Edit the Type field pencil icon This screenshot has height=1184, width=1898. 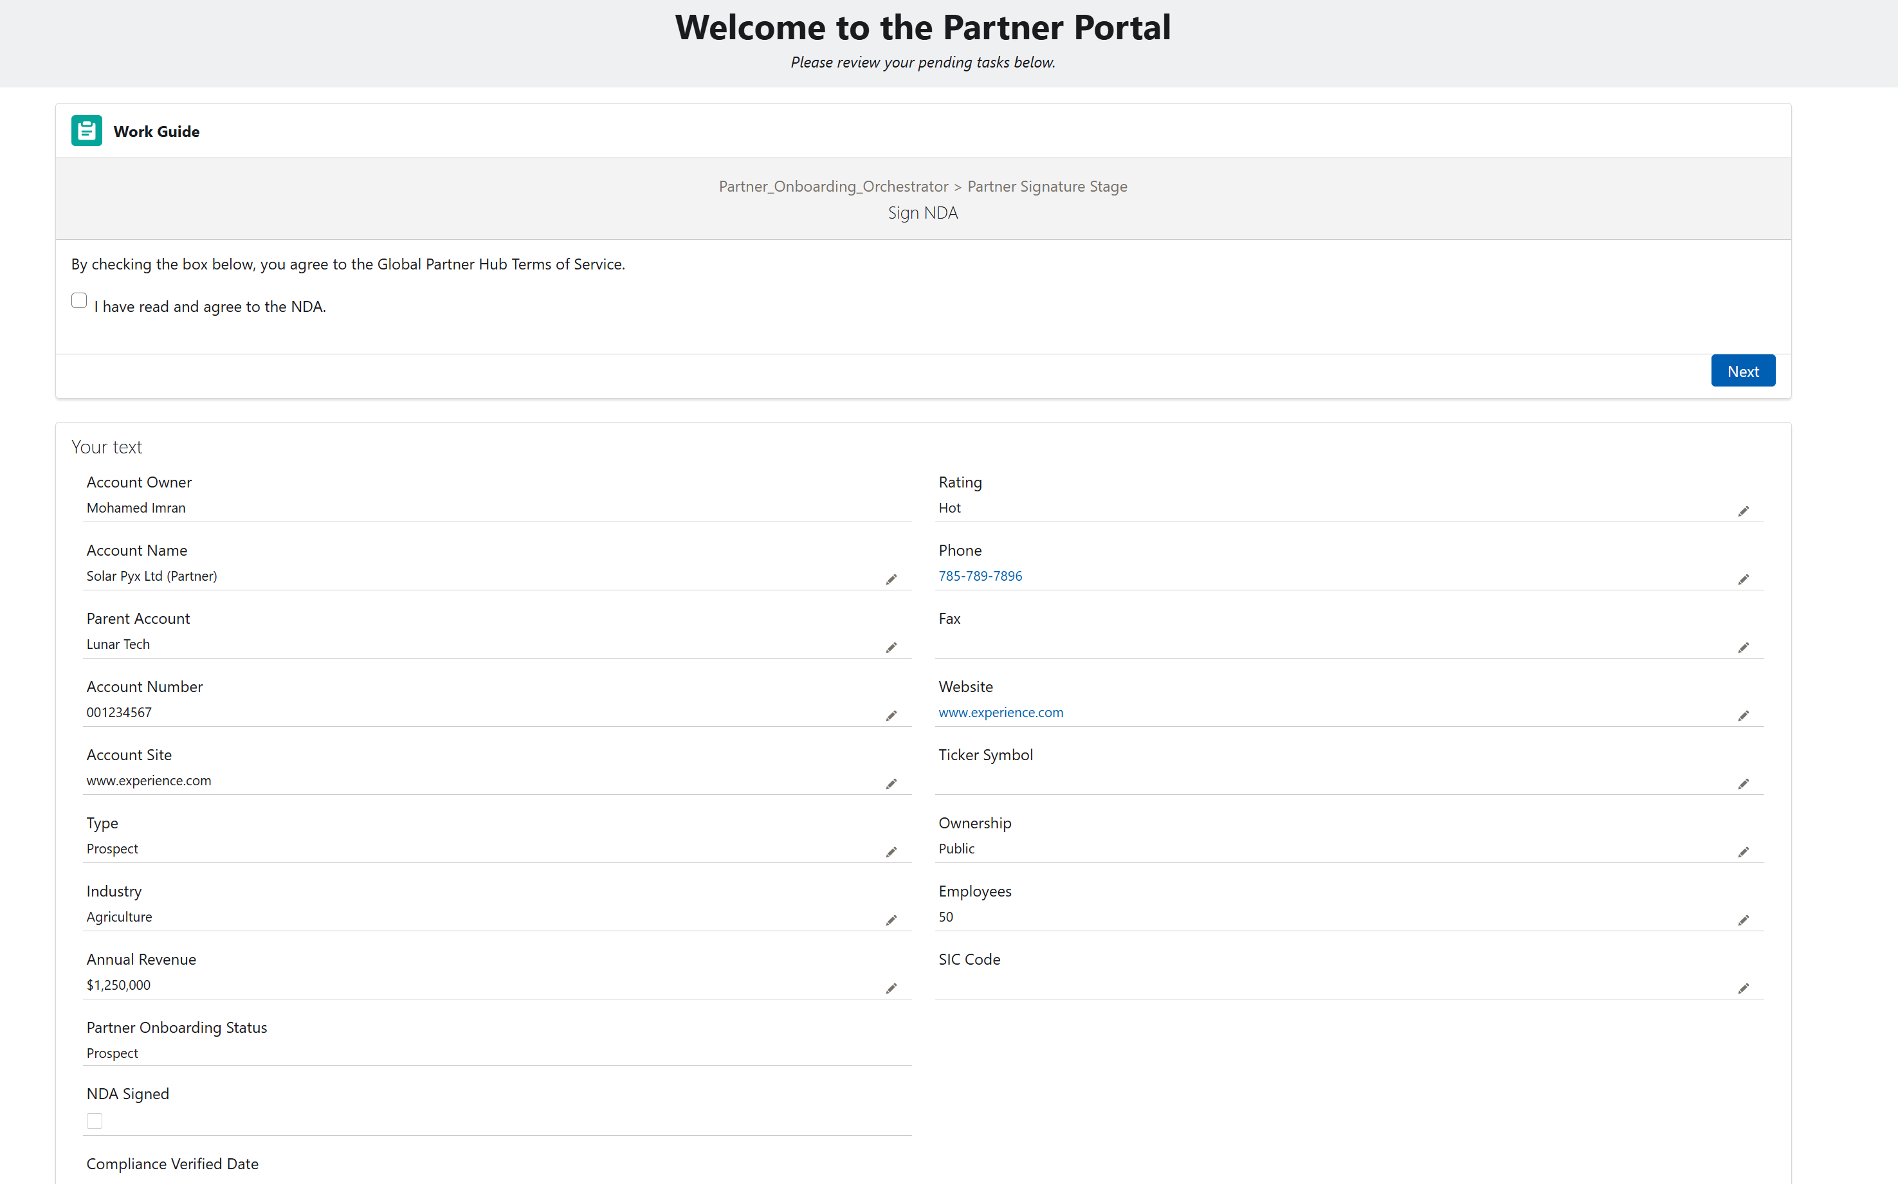891,852
